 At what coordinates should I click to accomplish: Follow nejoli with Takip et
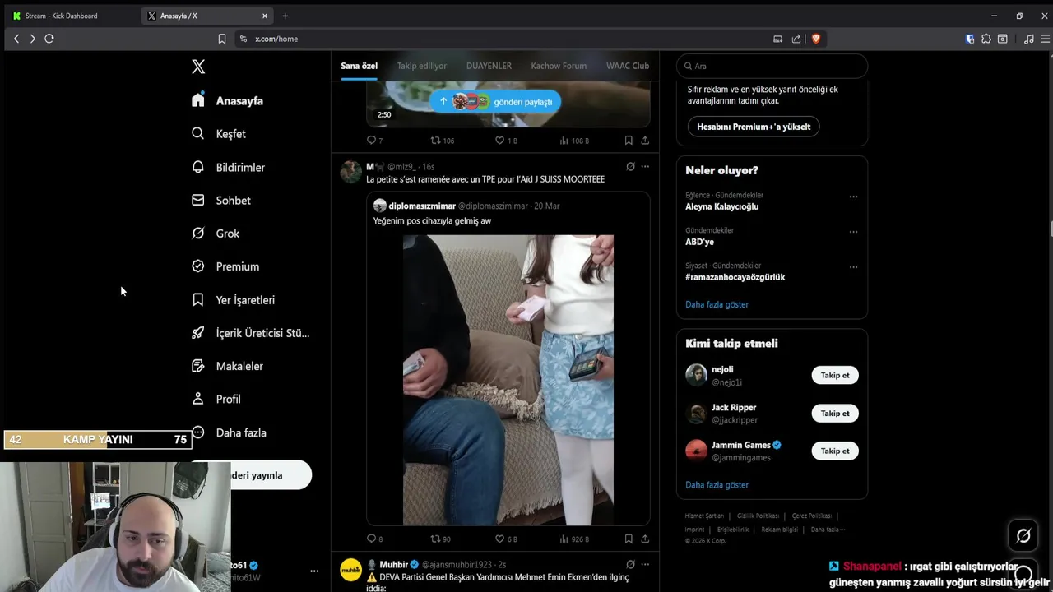coord(835,375)
